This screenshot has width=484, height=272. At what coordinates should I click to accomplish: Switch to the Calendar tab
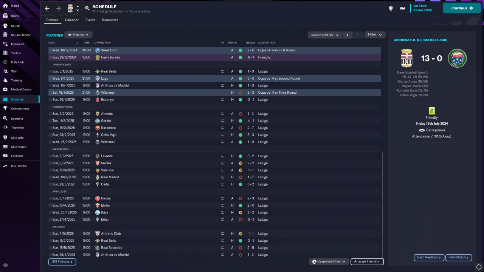click(72, 20)
